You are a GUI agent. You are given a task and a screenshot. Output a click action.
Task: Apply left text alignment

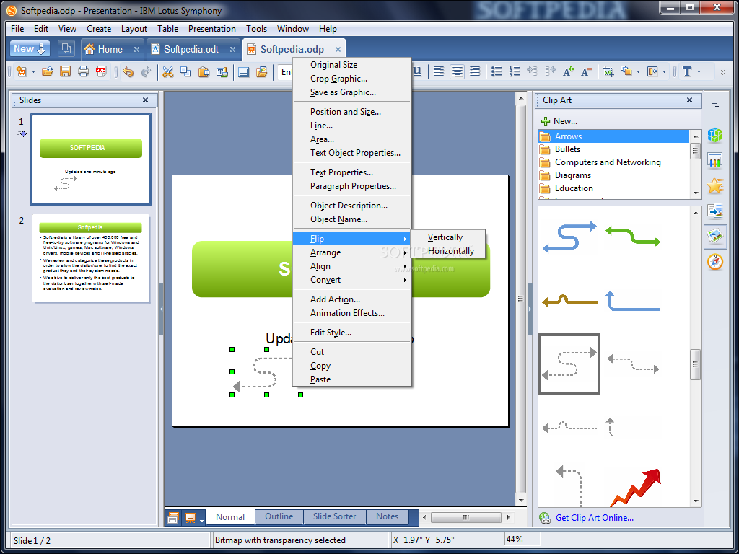(x=439, y=71)
